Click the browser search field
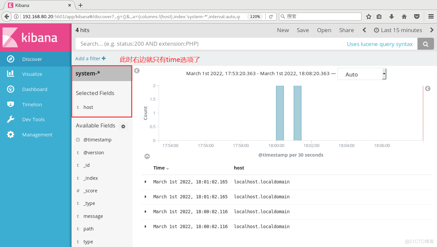The width and height of the screenshot is (437, 247). coord(320,17)
